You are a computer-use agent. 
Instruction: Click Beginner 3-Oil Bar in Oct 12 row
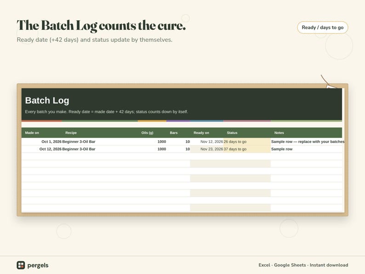pos(100,149)
